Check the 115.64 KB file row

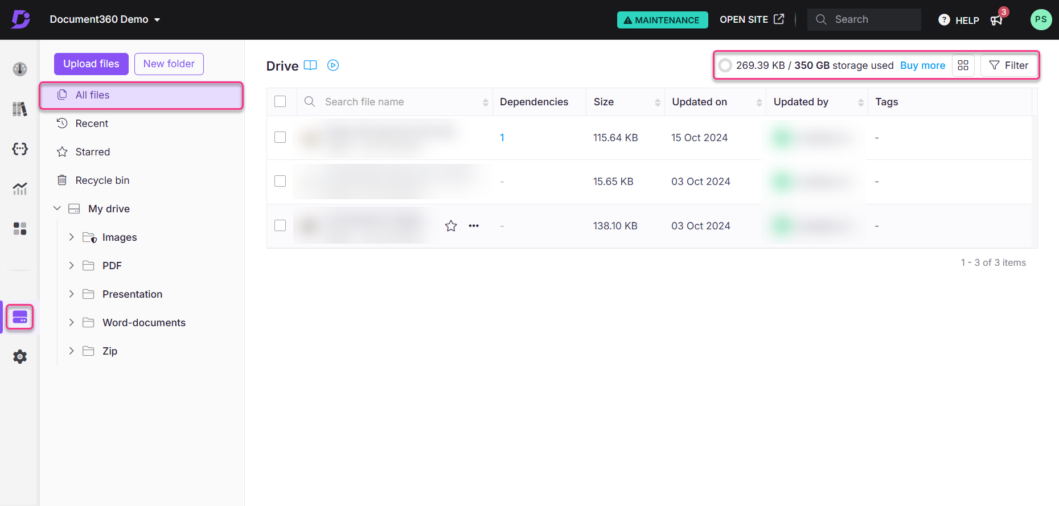coord(280,137)
